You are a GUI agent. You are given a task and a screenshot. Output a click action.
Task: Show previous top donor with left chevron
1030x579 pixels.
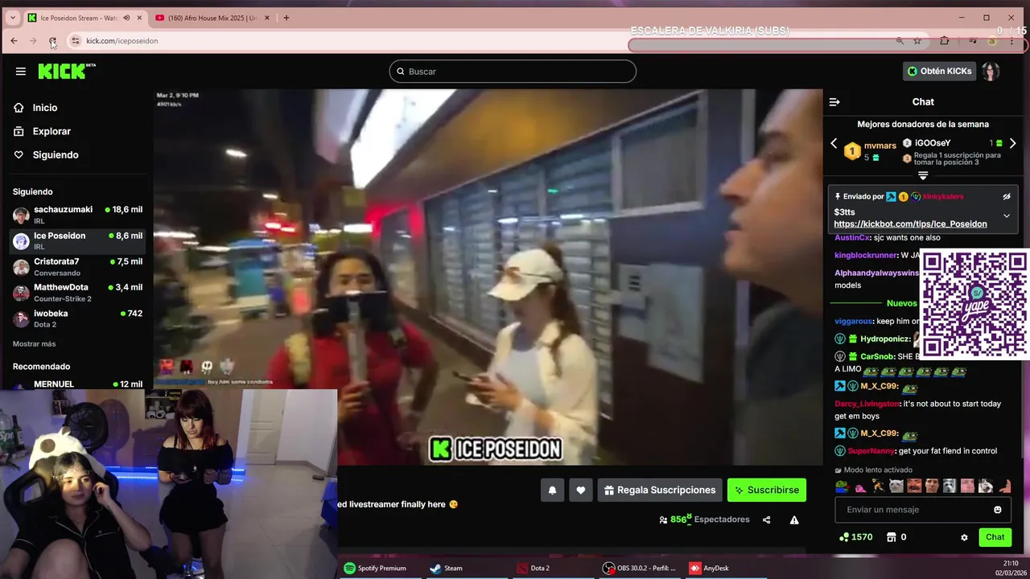(x=834, y=143)
